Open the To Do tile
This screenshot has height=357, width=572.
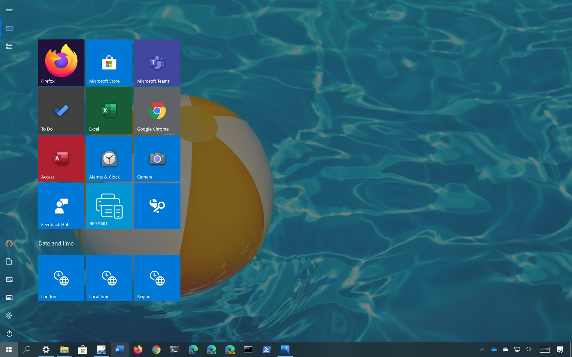coord(61,111)
